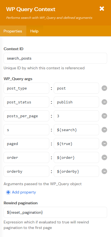Remove the s search argument row
Image resolution: width=111 pixels, height=237 pixels.
(x=104, y=130)
